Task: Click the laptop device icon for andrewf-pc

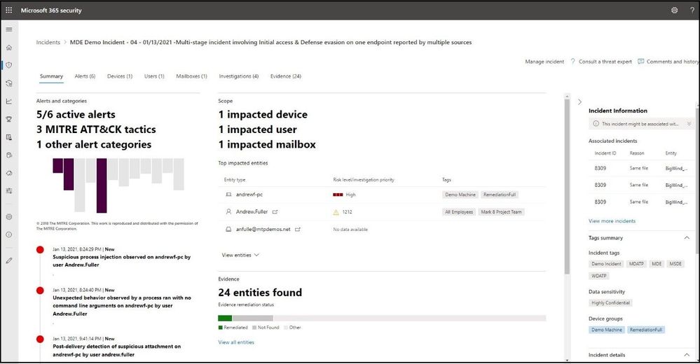Action: click(228, 195)
